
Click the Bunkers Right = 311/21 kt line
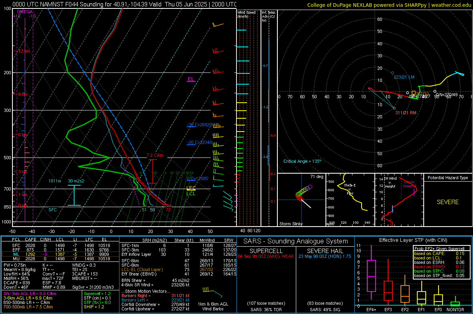pos(156,296)
